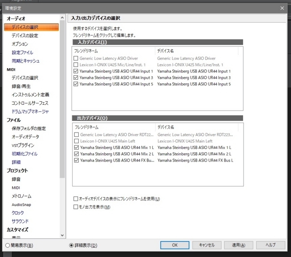Open the 詳細 page under ファイル

point(16,162)
